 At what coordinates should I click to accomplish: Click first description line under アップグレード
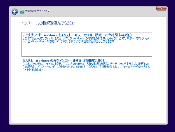point(86,38)
